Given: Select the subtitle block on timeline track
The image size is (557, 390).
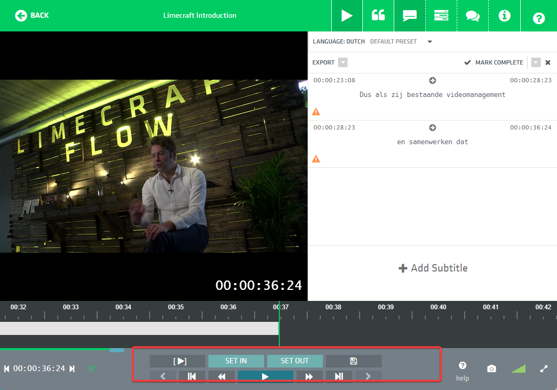Looking at the screenshot, I should point(139,328).
